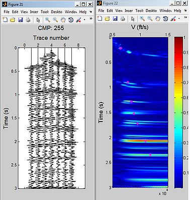
Task: Open Brush color dropdown in Figure 21
Action: (x=84, y=20)
